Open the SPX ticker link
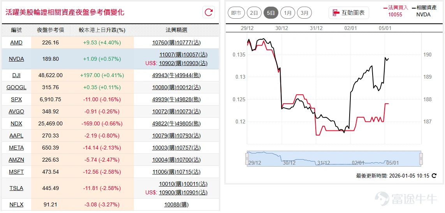The width and height of the screenshot is (445, 213). (16, 100)
